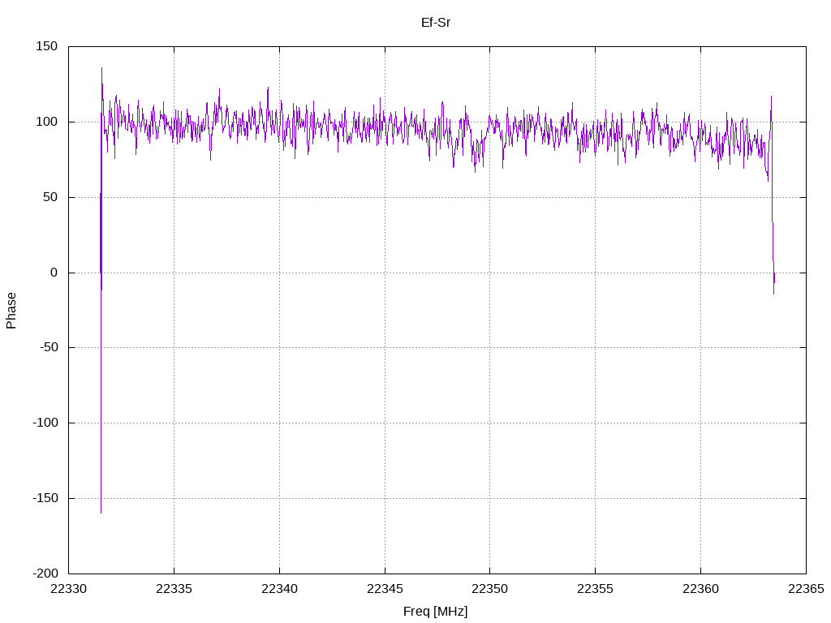Click the y-axis tick label "-50"

(49, 347)
